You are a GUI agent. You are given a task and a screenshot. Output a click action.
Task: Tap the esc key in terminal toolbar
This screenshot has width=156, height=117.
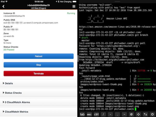89,114
